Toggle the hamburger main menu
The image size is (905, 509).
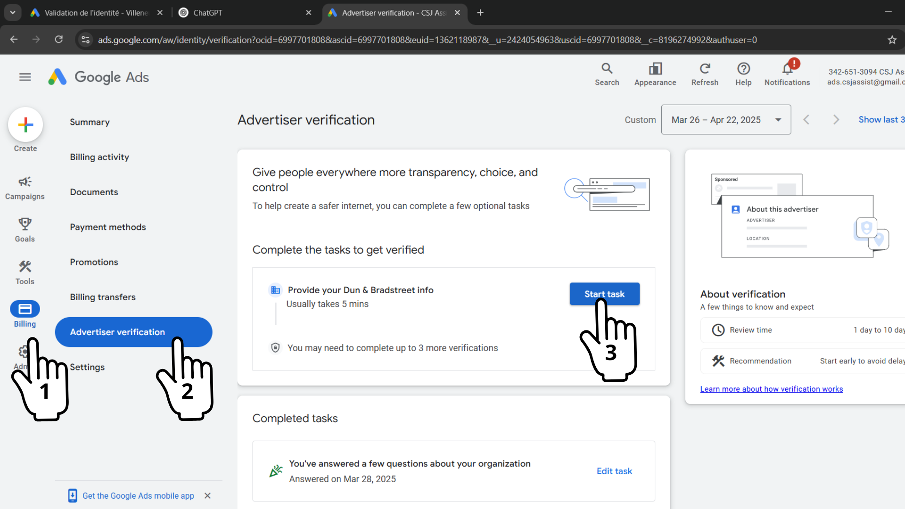(25, 77)
